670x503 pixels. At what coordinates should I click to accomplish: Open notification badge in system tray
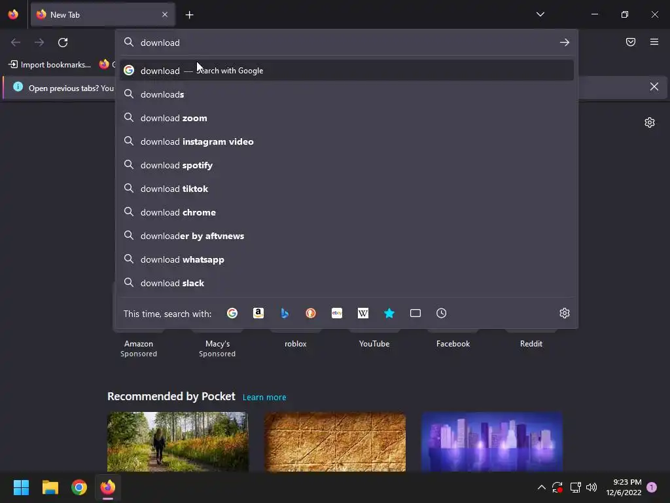pos(652,487)
